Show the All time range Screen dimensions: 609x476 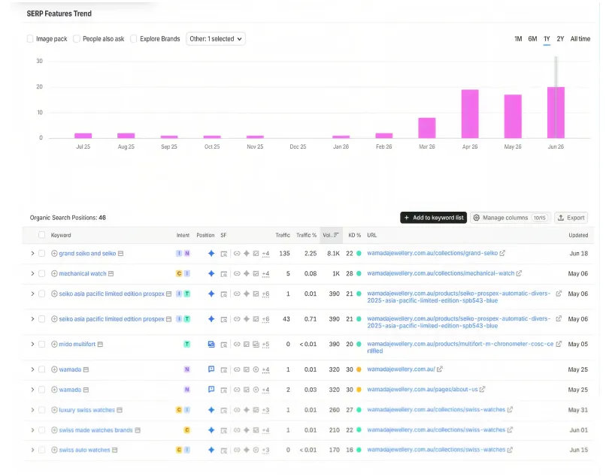[580, 39]
